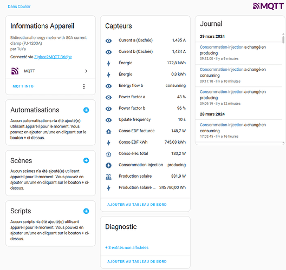
Task: Open the Zigbee2MQTT Bridge link
Action: tap(53, 57)
